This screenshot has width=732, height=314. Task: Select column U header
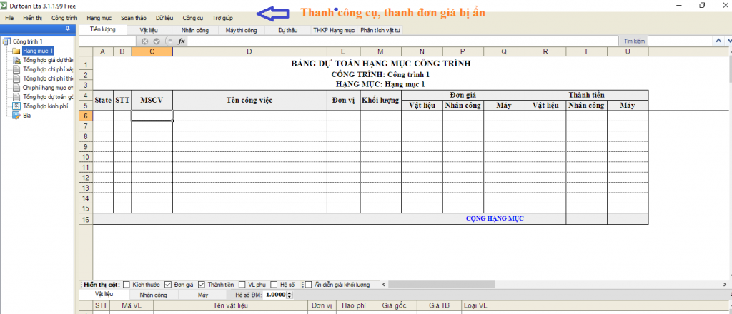tap(628, 51)
